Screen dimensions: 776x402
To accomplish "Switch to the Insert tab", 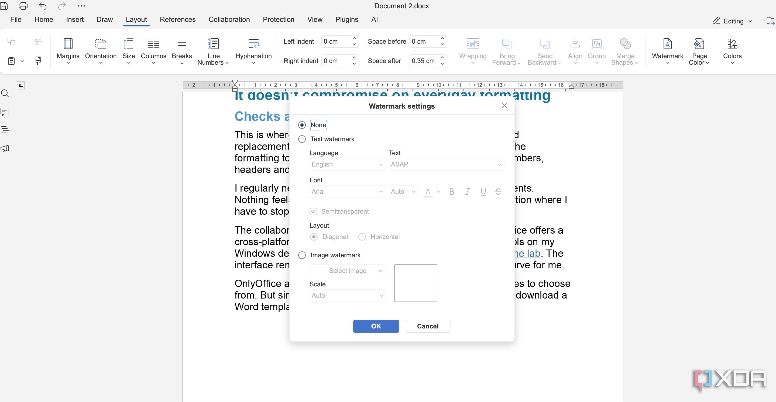I will point(75,20).
